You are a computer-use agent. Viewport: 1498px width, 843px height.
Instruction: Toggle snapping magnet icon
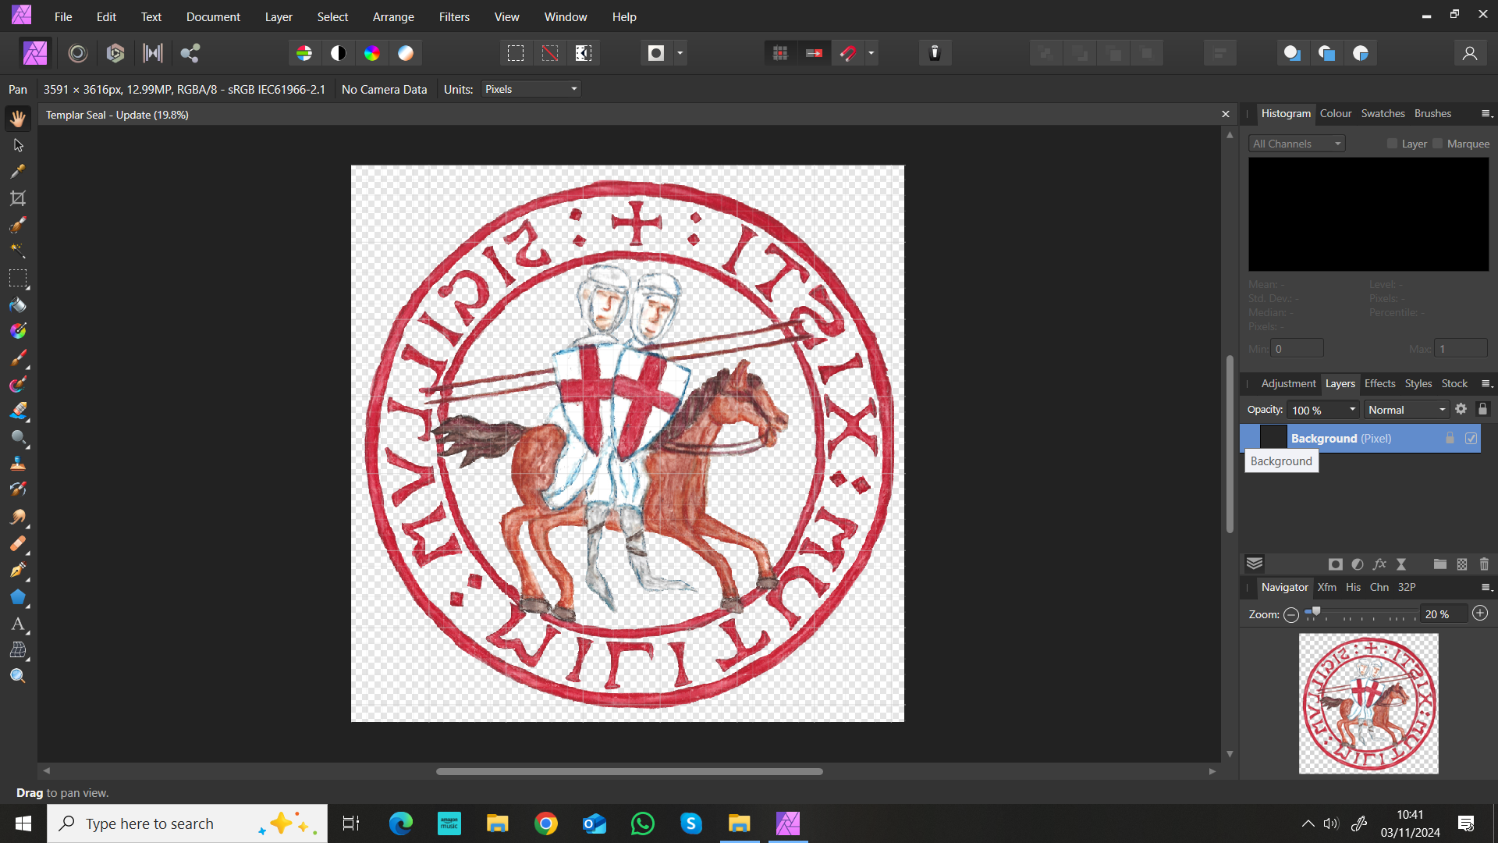coord(848,53)
